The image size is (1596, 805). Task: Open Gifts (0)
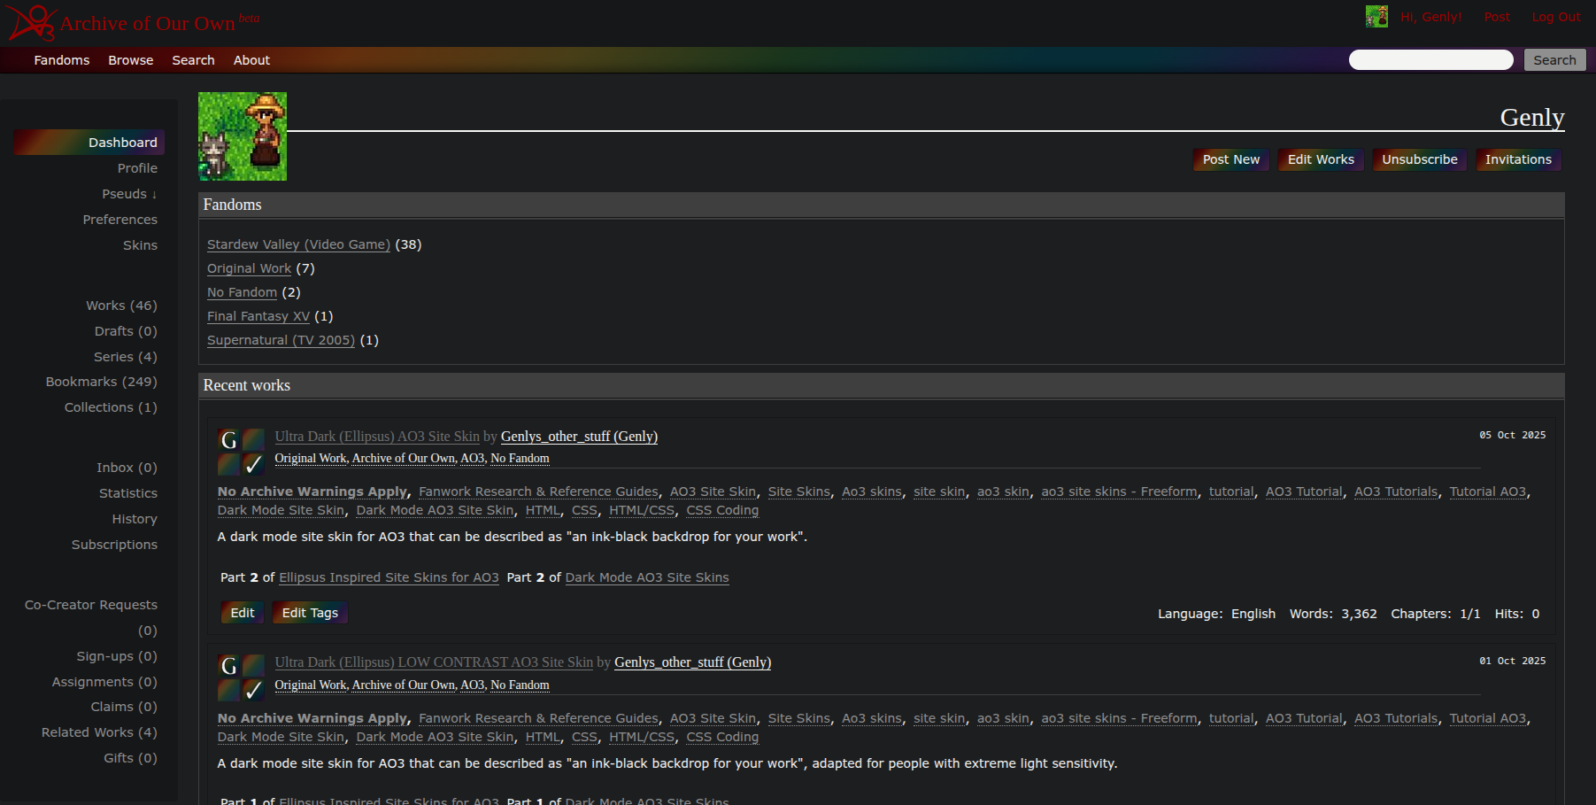click(130, 758)
